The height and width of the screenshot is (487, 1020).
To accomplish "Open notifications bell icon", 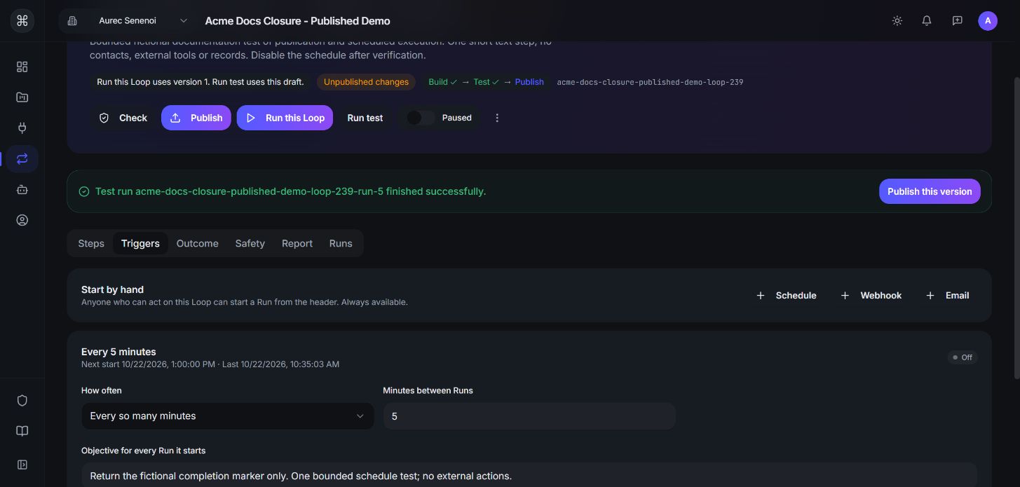I will [x=927, y=21].
